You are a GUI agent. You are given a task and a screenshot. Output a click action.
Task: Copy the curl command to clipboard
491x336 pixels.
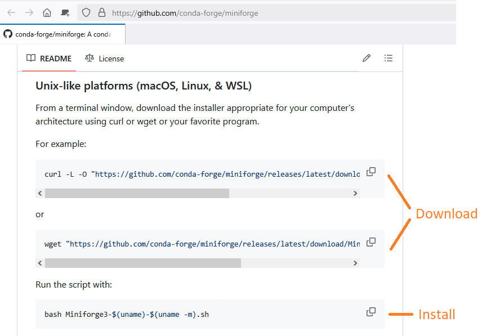pos(371,172)
